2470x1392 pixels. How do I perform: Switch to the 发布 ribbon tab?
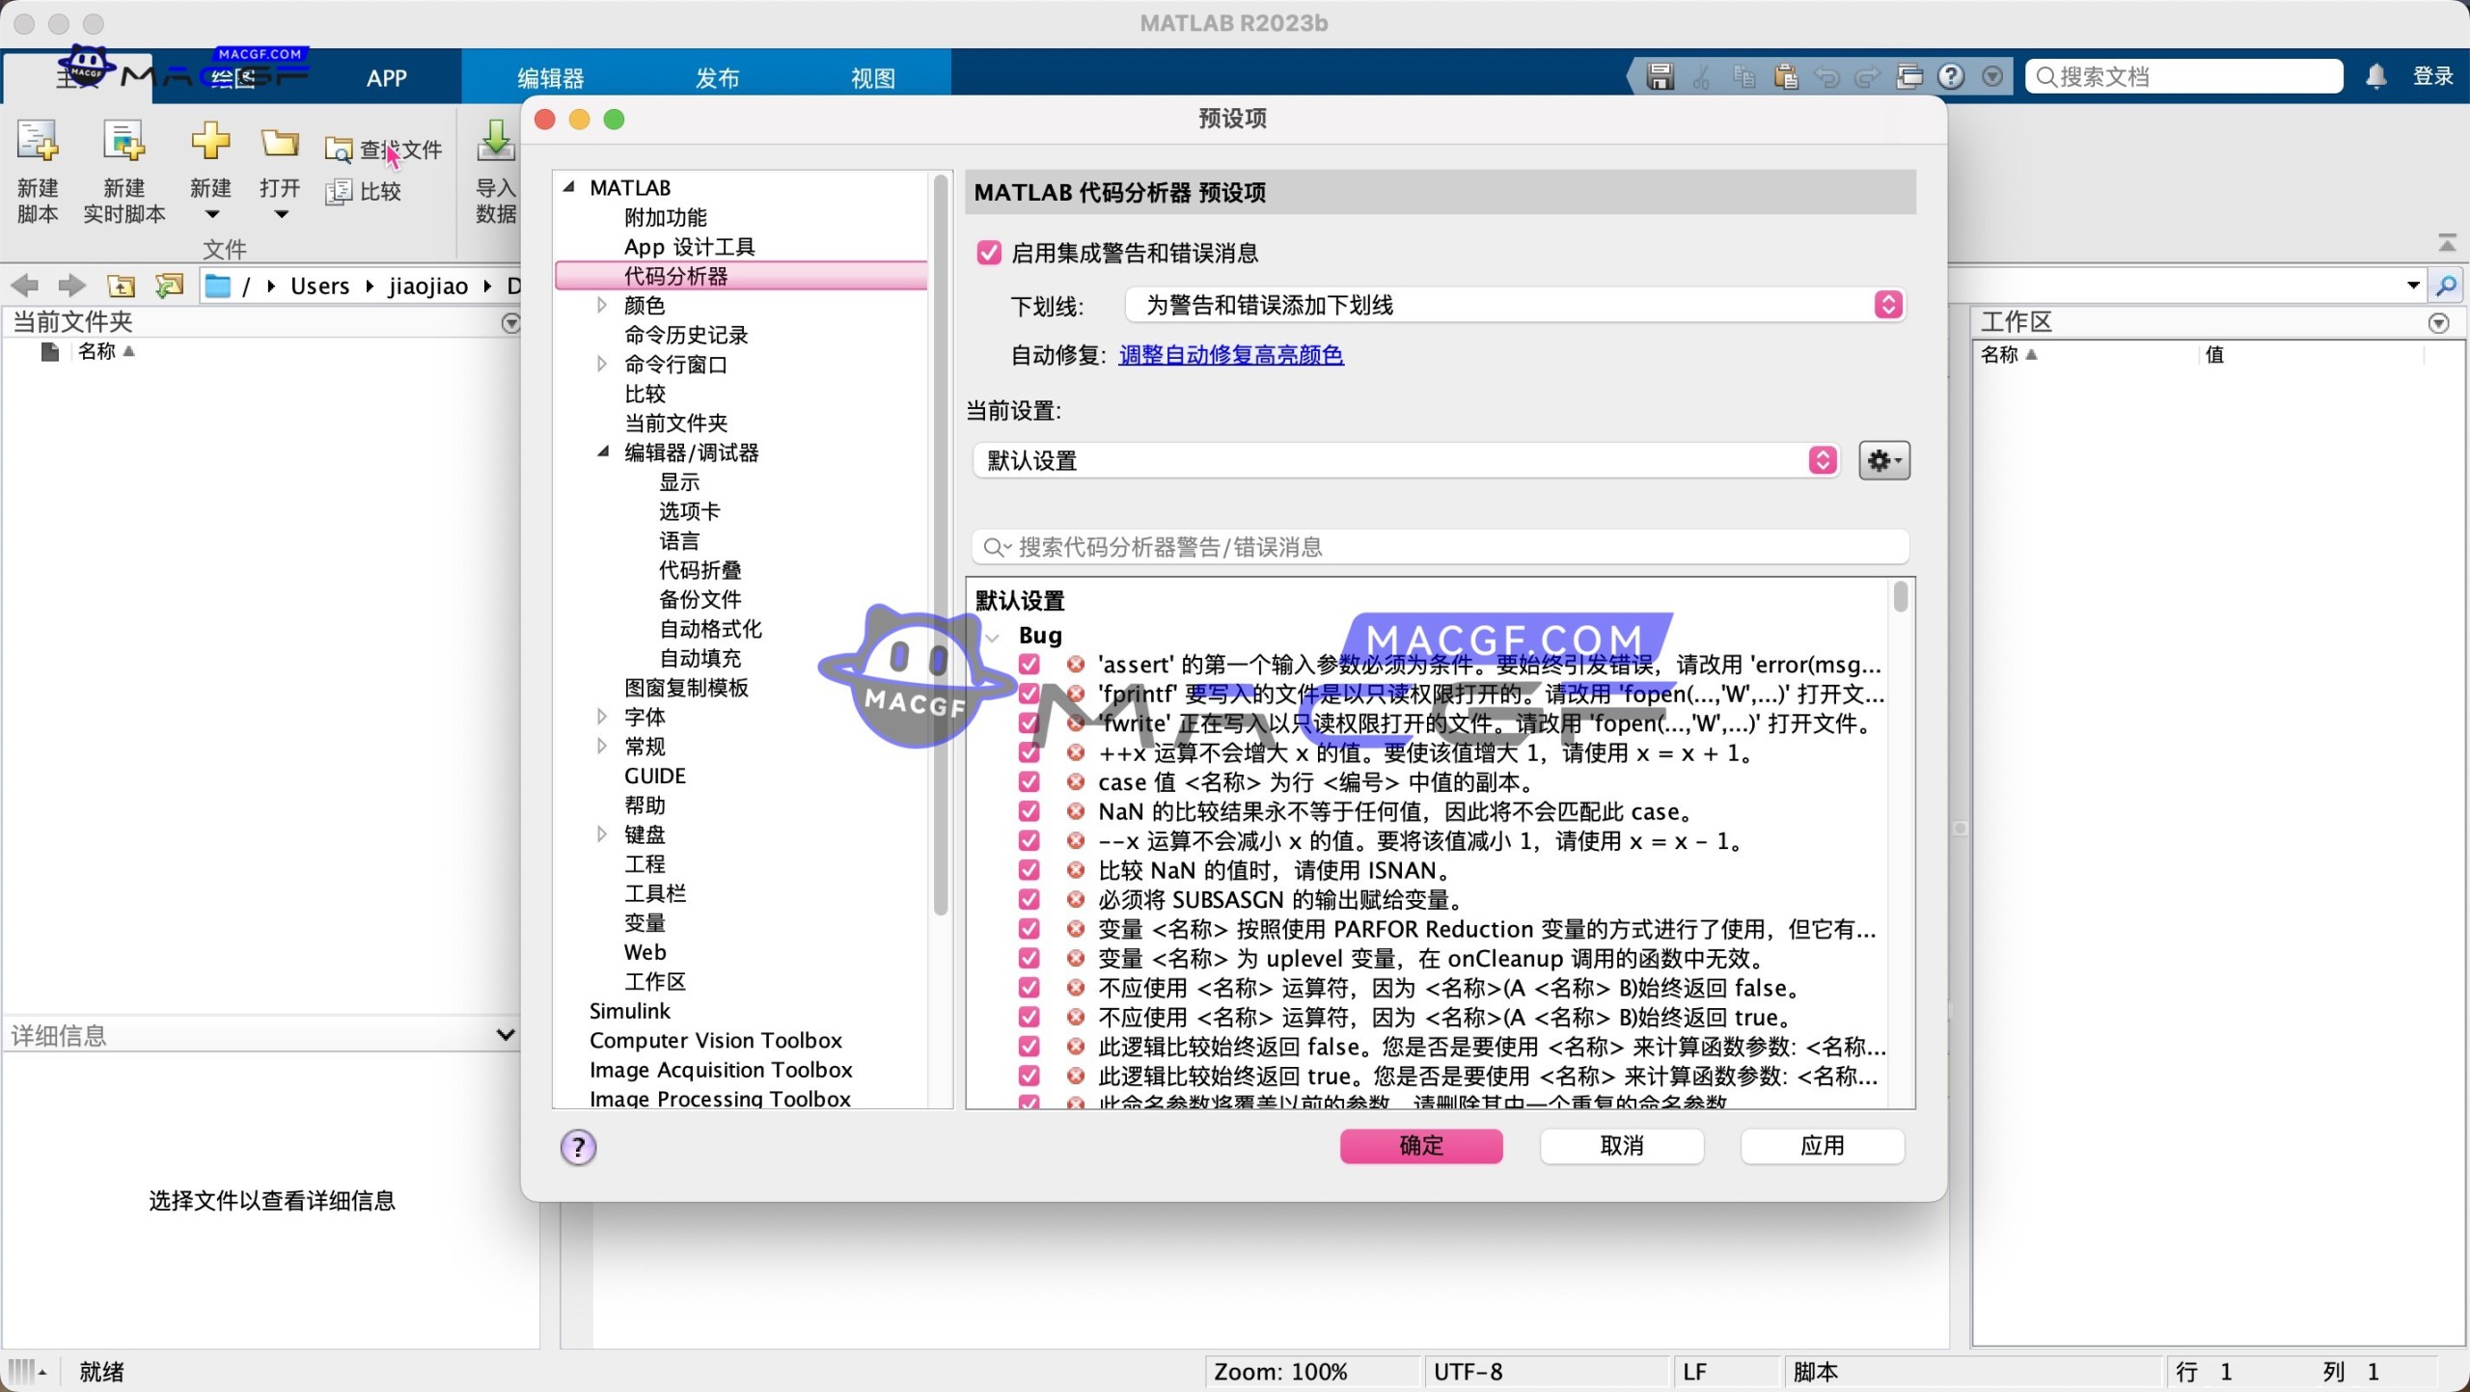pos(717,77)
